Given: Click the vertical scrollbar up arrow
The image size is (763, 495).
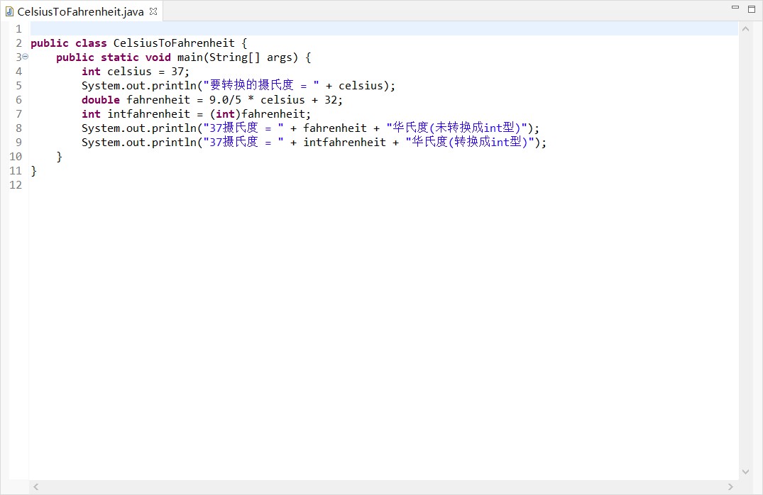Looking at the screenshot, I should tap(745, 29).
